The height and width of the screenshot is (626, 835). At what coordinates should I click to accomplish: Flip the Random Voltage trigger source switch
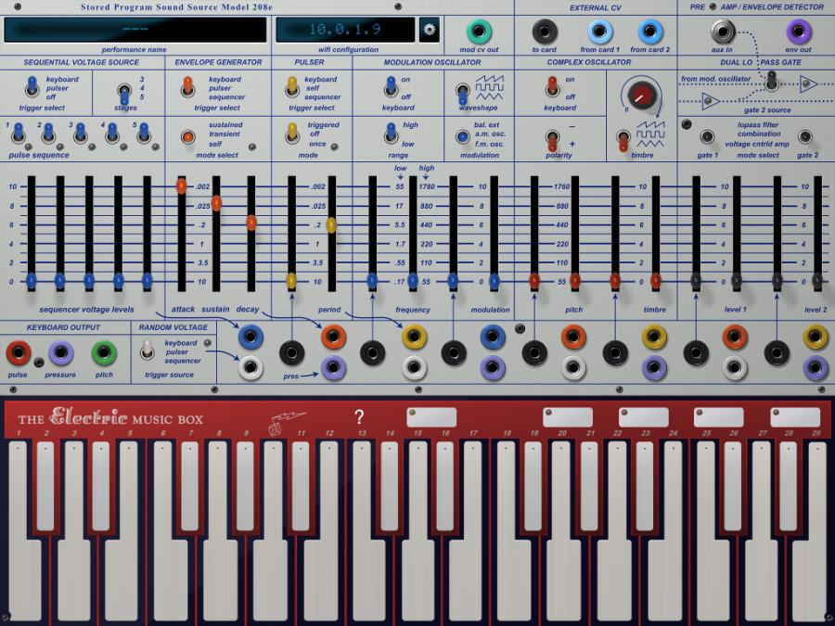pos(147,350)
